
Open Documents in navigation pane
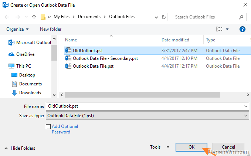coord(27,84)
